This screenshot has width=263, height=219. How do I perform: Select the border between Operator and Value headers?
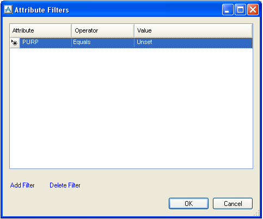pyautogui.click(x=134, y=30)
